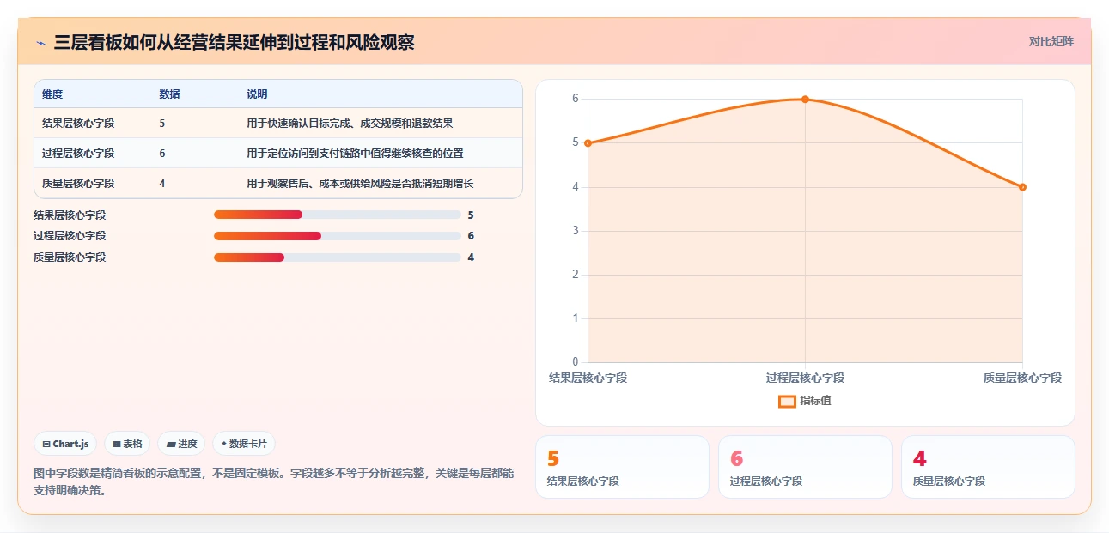Screen dimensions: 1109x533
Task: Open the data card showing 4 质量层核心字段
Action: click(988, 467)
